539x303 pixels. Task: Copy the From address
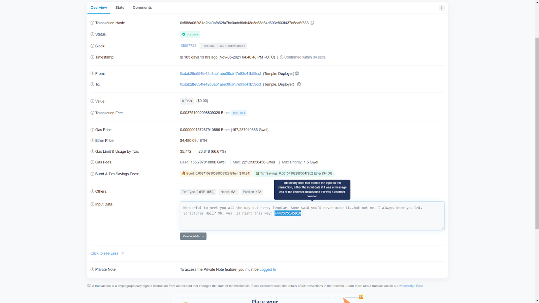[x=297, y=73]
